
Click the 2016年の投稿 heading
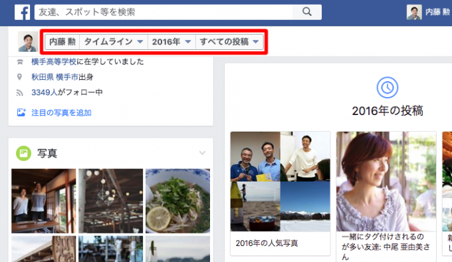tap(388, 110)
